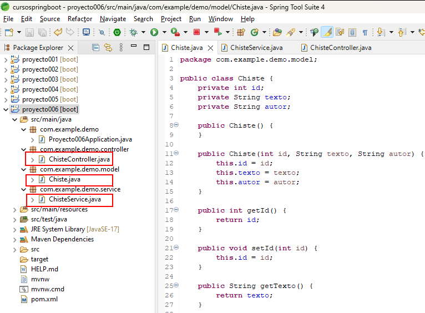This screenshot has width=425, height=313.
Task: Click the Skip All Breakpoints icon
Action: coord(102,33)
